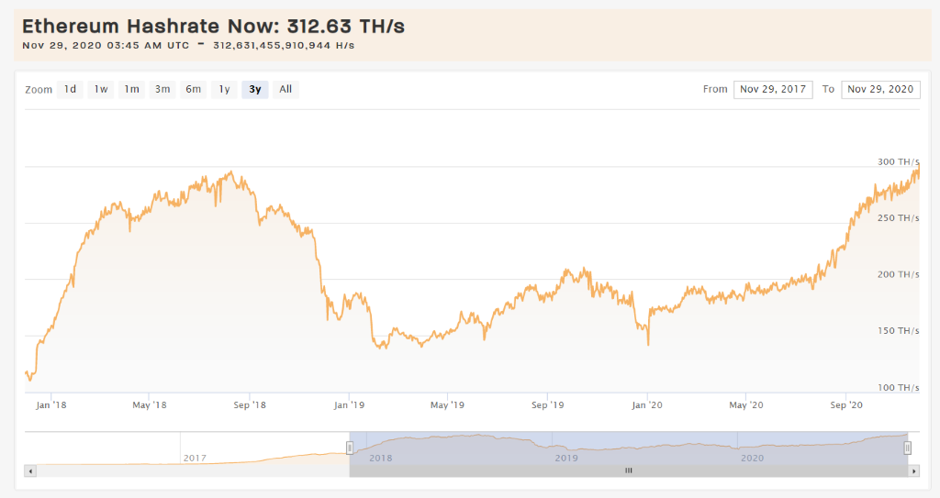Pick the 1y zoom button
This screenshot has height=498, width=940.
[x=224, y=89]
